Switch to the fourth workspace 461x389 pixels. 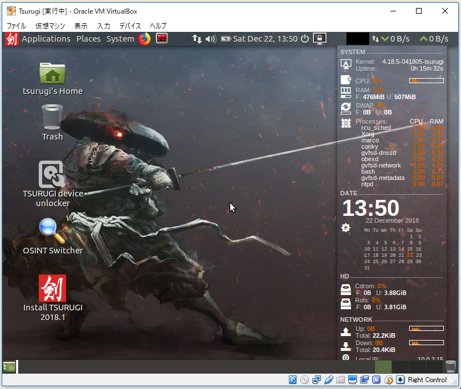coord(434,367)
